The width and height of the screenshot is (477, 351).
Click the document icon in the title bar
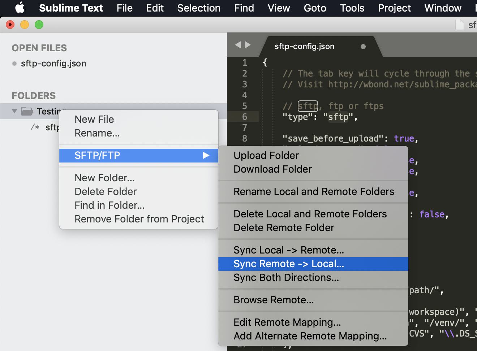pyautogui.click(x=459, y=25)
